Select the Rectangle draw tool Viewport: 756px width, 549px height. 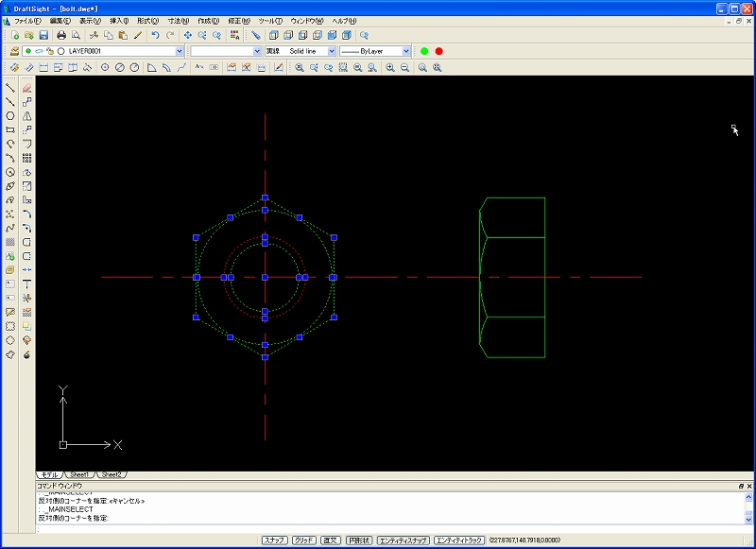tap(10, 129)
